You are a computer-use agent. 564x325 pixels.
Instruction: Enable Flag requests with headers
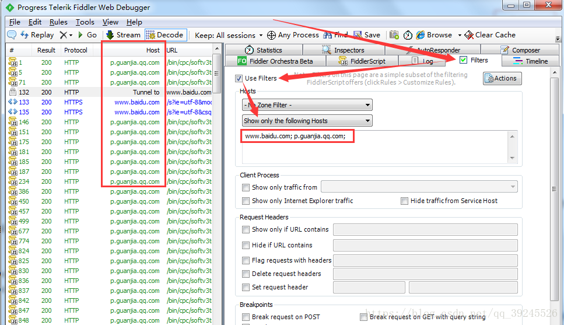[x=246, y=260]
